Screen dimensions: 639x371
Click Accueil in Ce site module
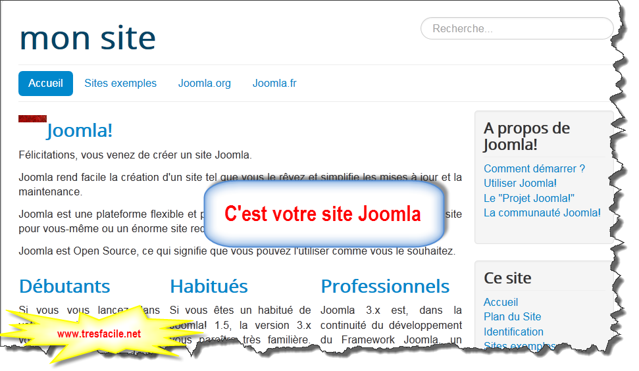pyautogui.click(x=501, y=302)
